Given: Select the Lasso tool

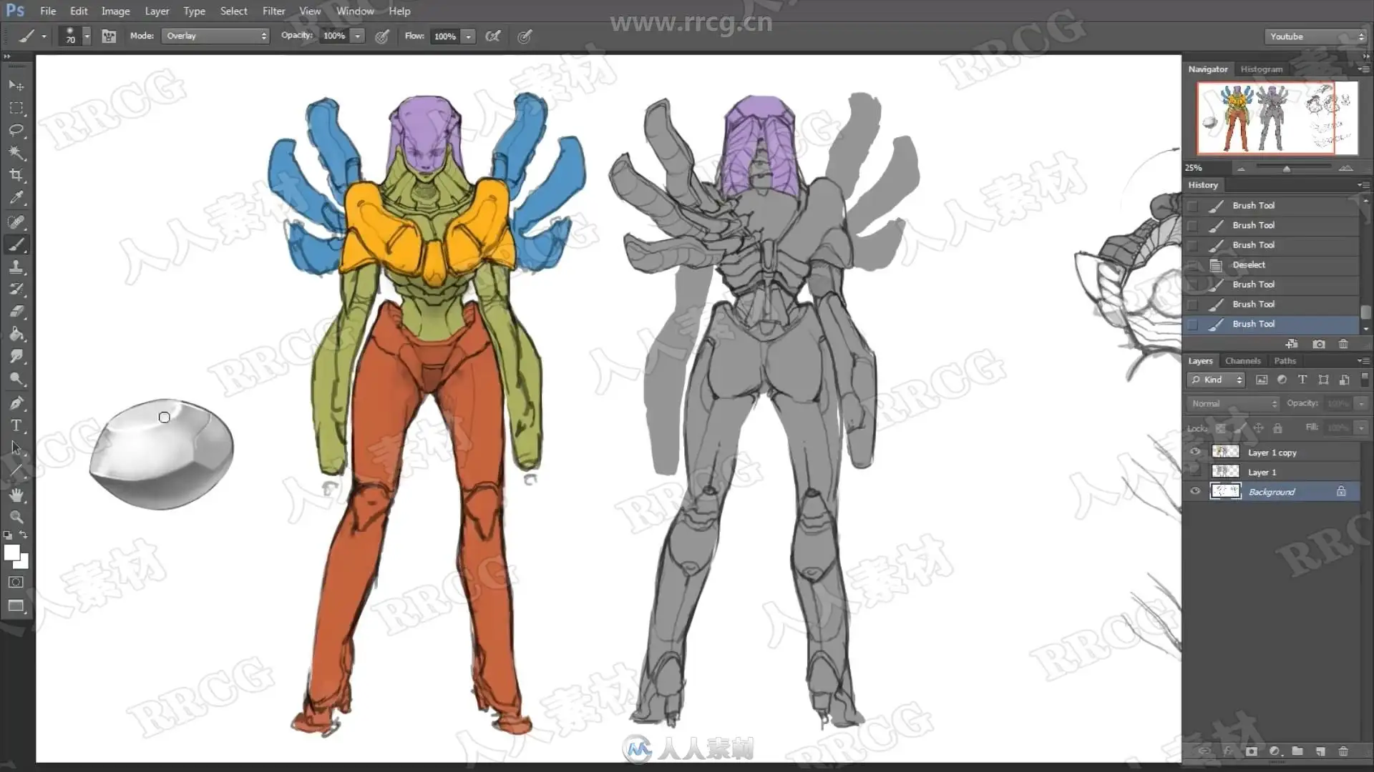Looking at the screenshot, I should click(x=16, y=130).
